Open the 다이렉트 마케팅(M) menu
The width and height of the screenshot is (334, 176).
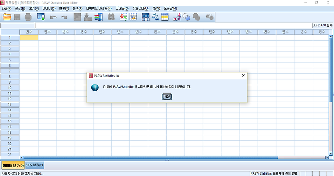99,8
